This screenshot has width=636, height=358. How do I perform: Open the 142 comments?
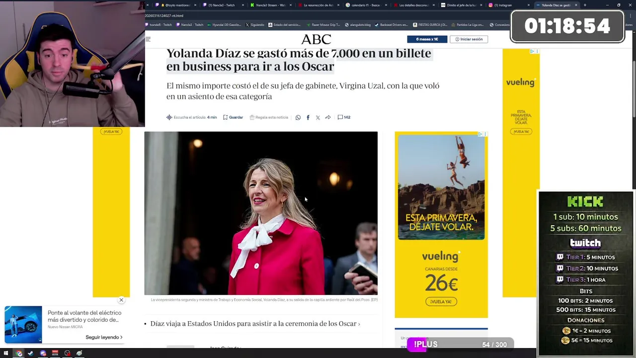pyautogui.click(x=344, y=117)
